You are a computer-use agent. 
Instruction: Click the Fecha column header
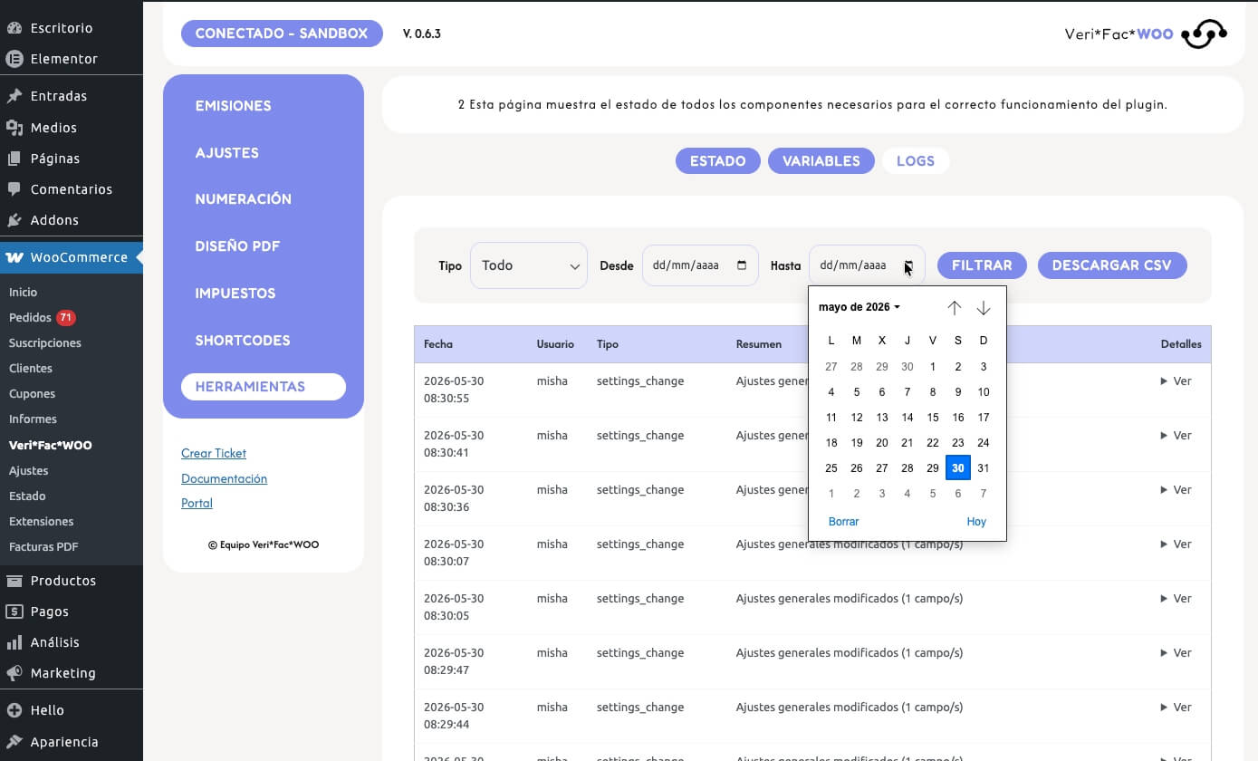438,344
